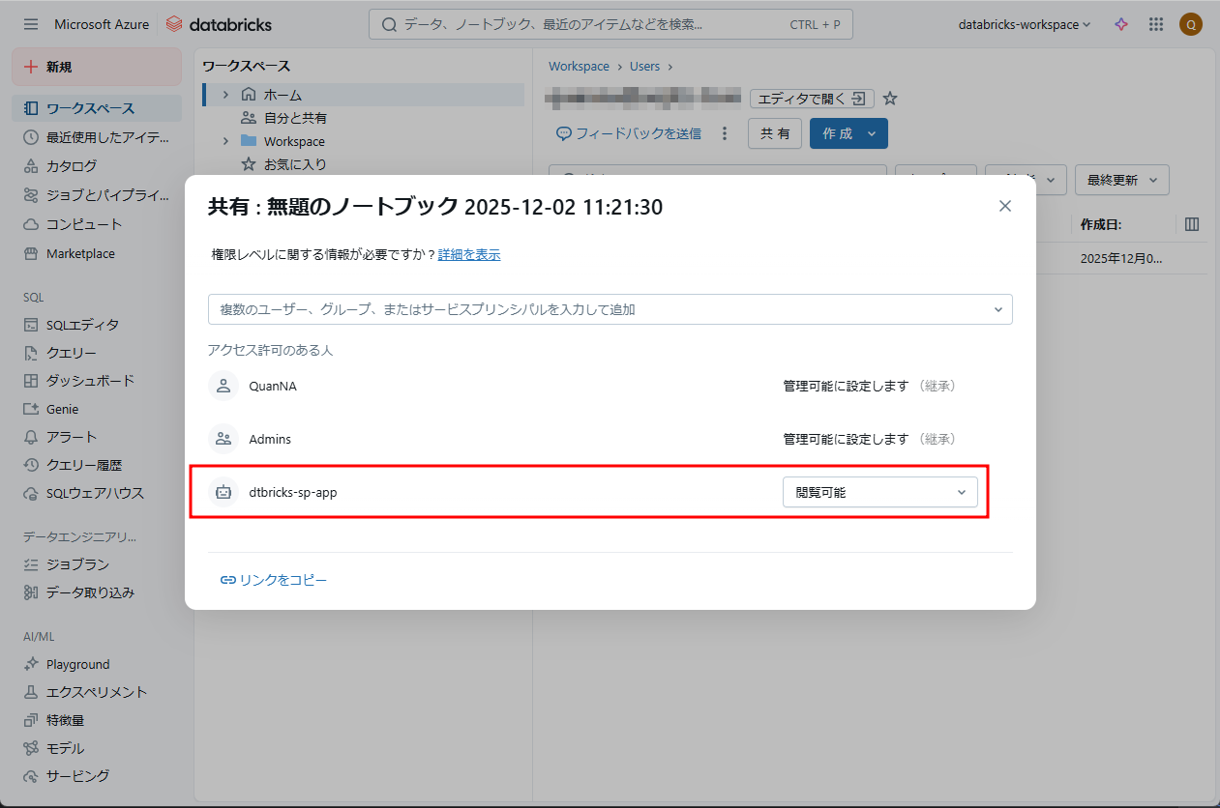Open the apps grid icon
Image resolution: width=1220 pixels, height=808 pixels.
tap(1155, 24)
